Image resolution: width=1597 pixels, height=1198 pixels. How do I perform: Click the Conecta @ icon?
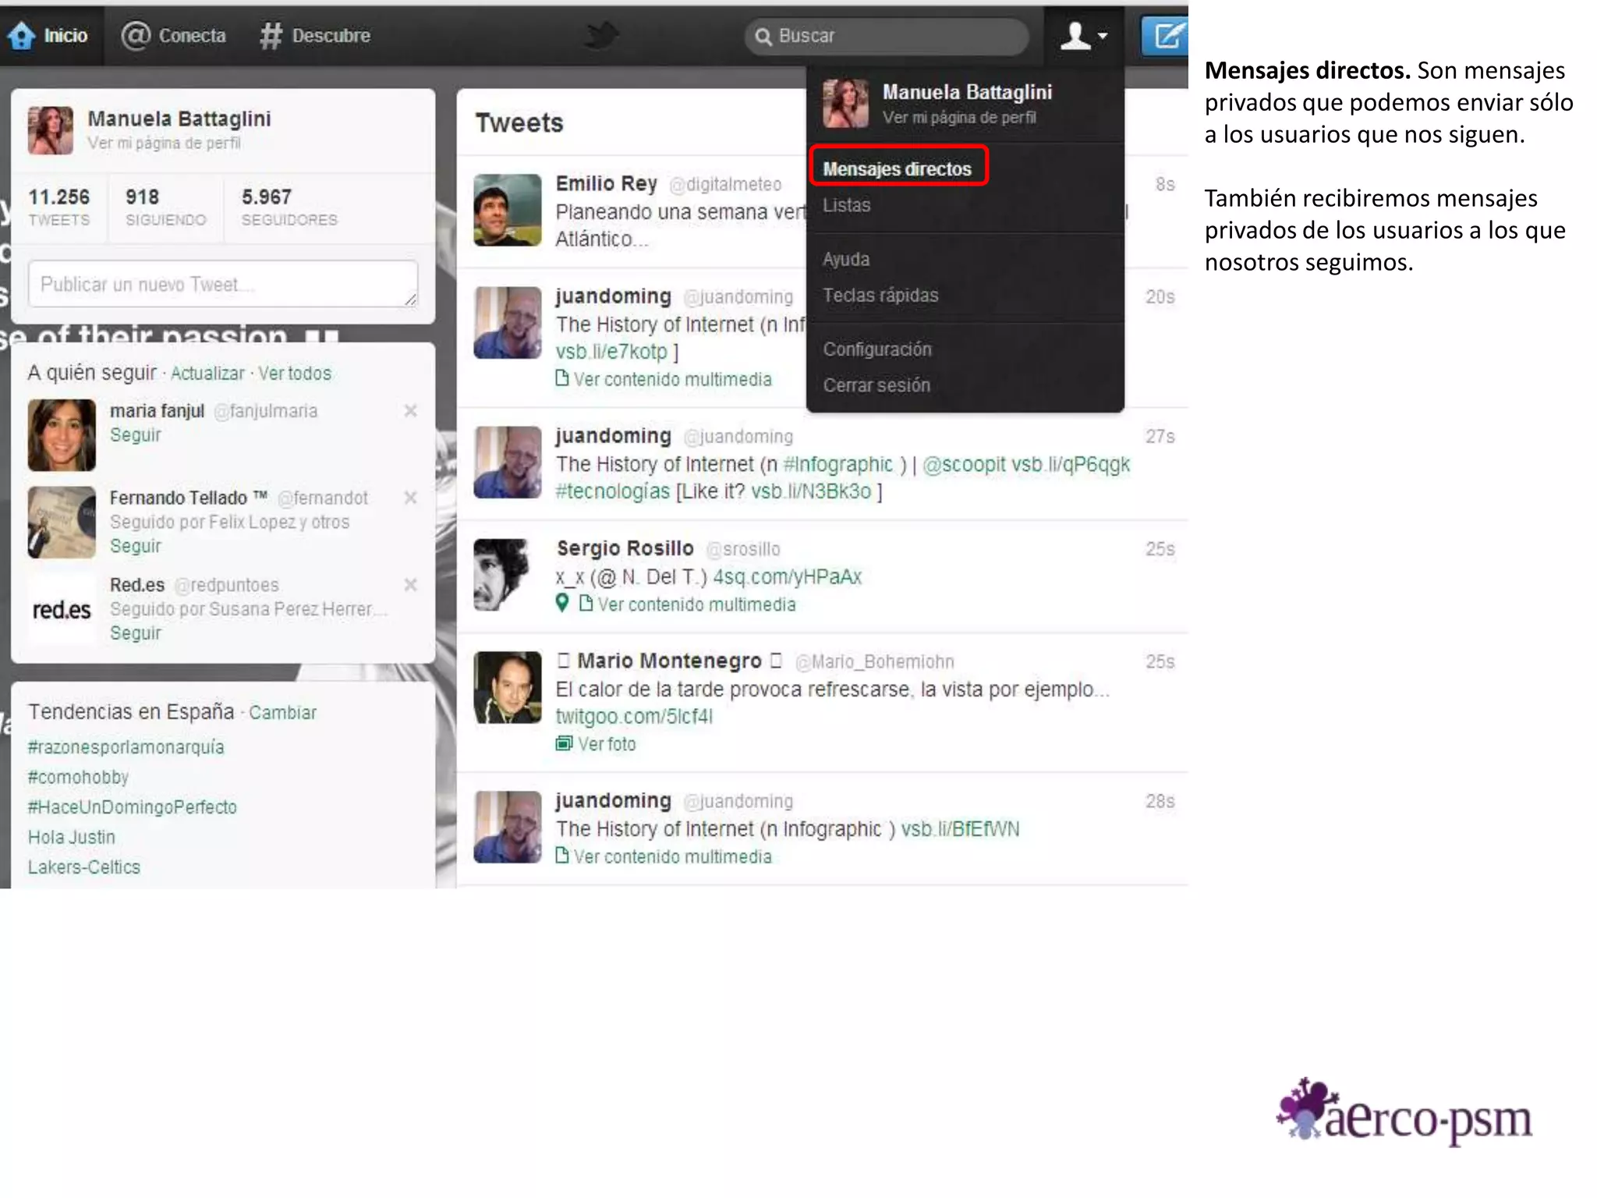tap(136, 36)
